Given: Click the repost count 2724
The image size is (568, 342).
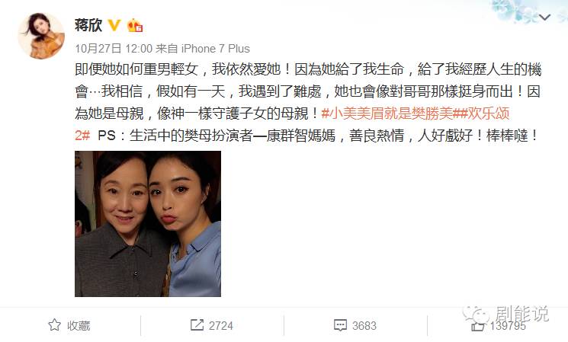Looking at the screenshot, I should pos(220,326).
